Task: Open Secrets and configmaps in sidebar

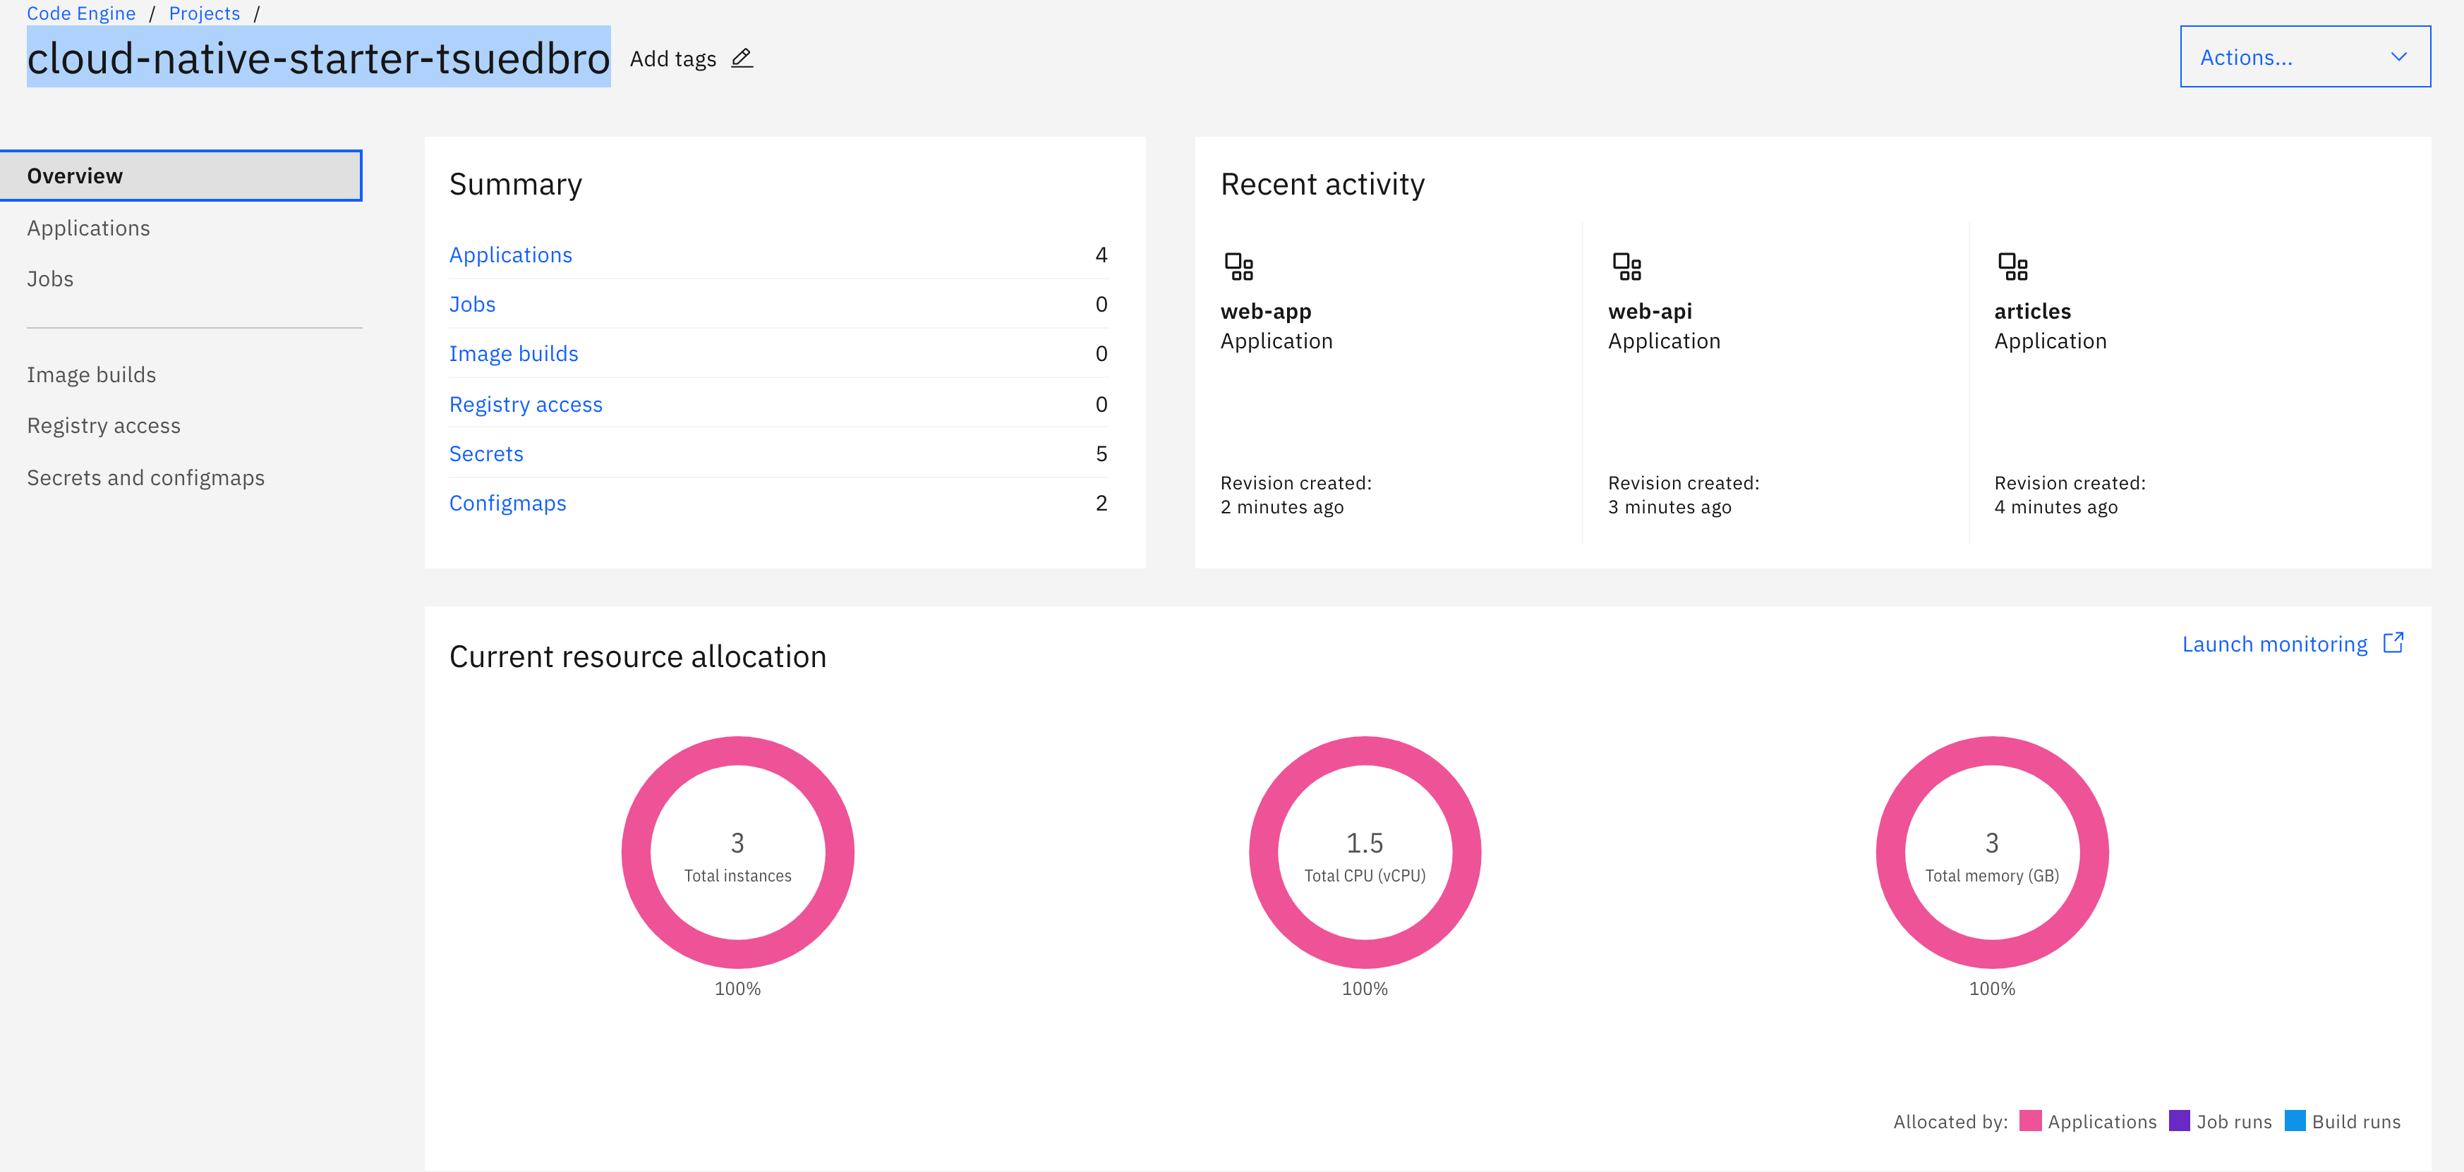Action: pyautogui.click(x=145, y=478)
